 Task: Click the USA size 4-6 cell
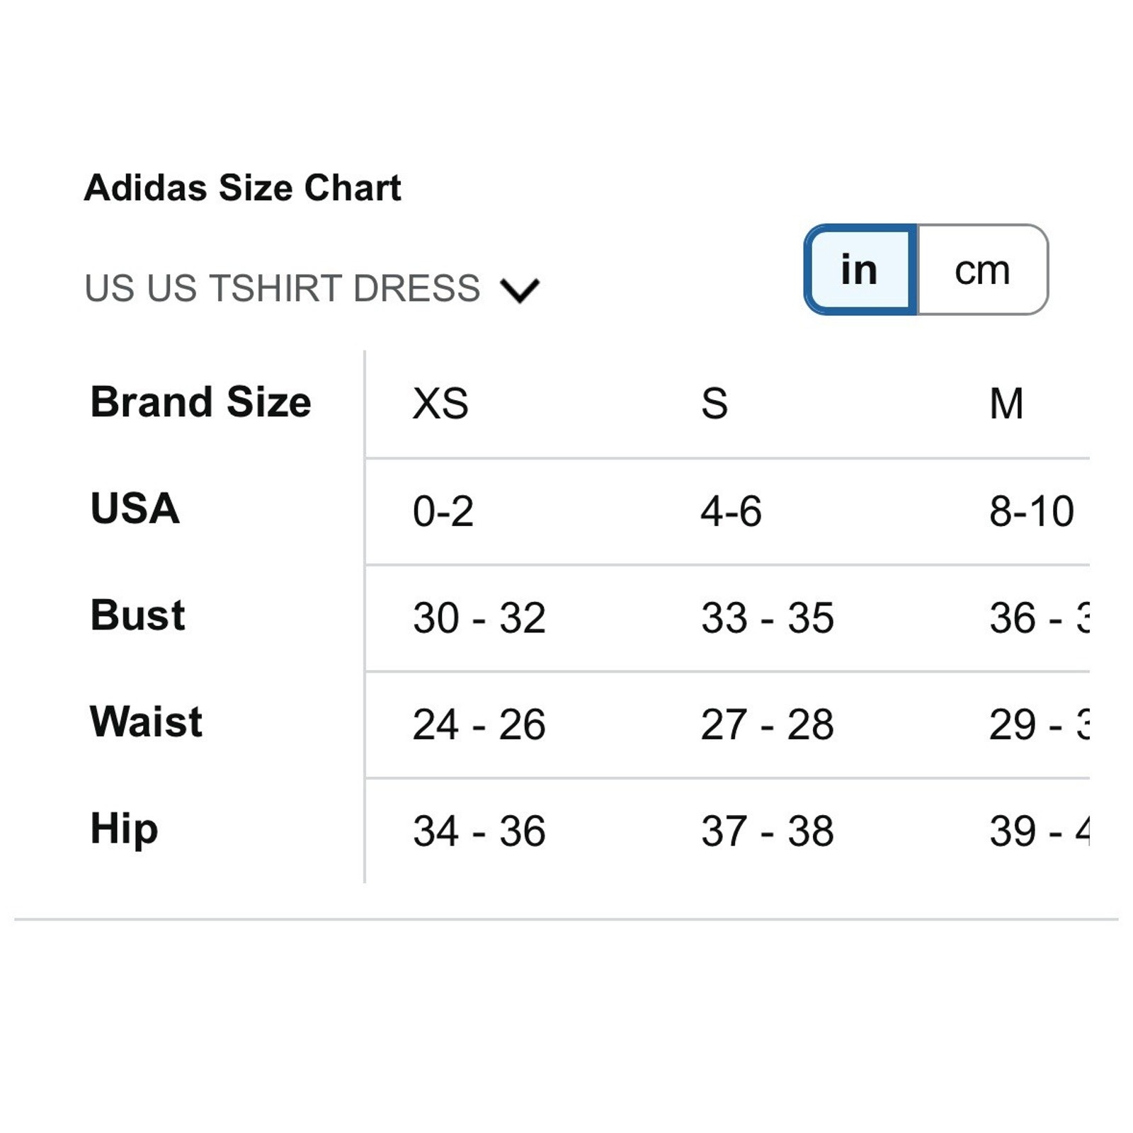pyautogui.click(x=731, y=511)
